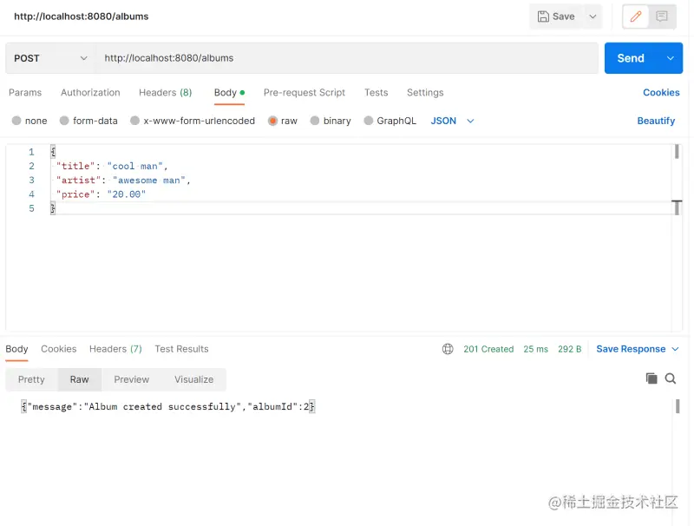This screenshot has width=694, height=526.
Task: Open the Tests tab
Action: click(x=376, y=93)
